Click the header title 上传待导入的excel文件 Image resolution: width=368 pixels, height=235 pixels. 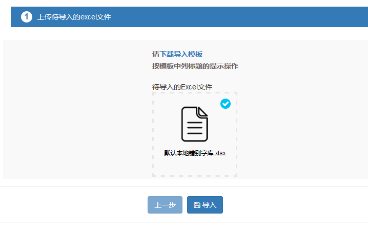74,17
